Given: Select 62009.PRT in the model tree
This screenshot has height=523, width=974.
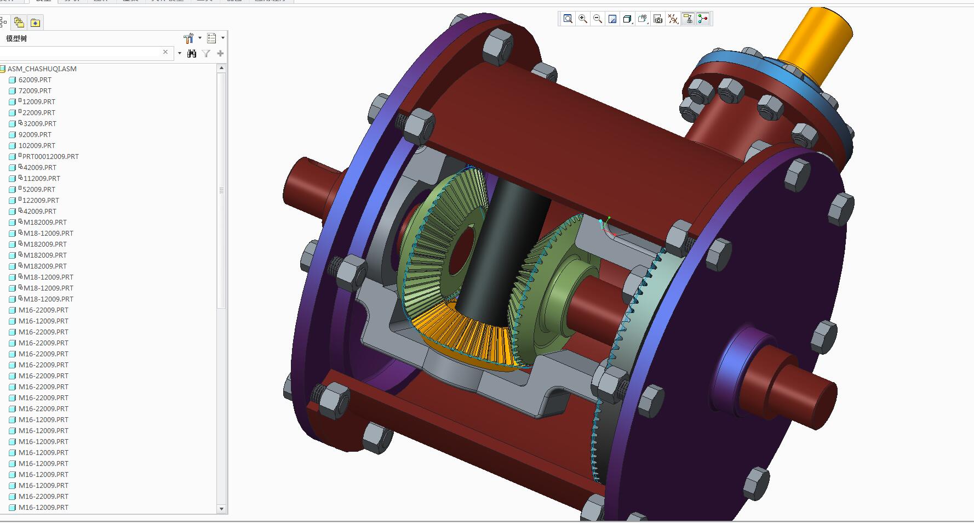Looking at the screenshot, I should pyautogui.click(x=35, y=79).
